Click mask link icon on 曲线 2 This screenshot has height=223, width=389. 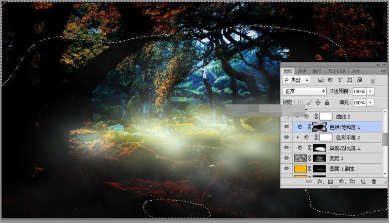click(x=316, y=117)
